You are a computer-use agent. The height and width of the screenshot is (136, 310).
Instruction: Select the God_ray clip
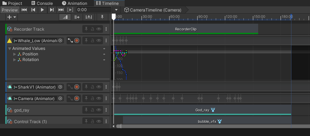click(203, 110)
